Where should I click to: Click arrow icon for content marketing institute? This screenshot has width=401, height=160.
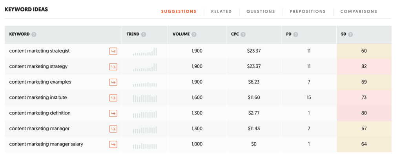click(113, 98)
